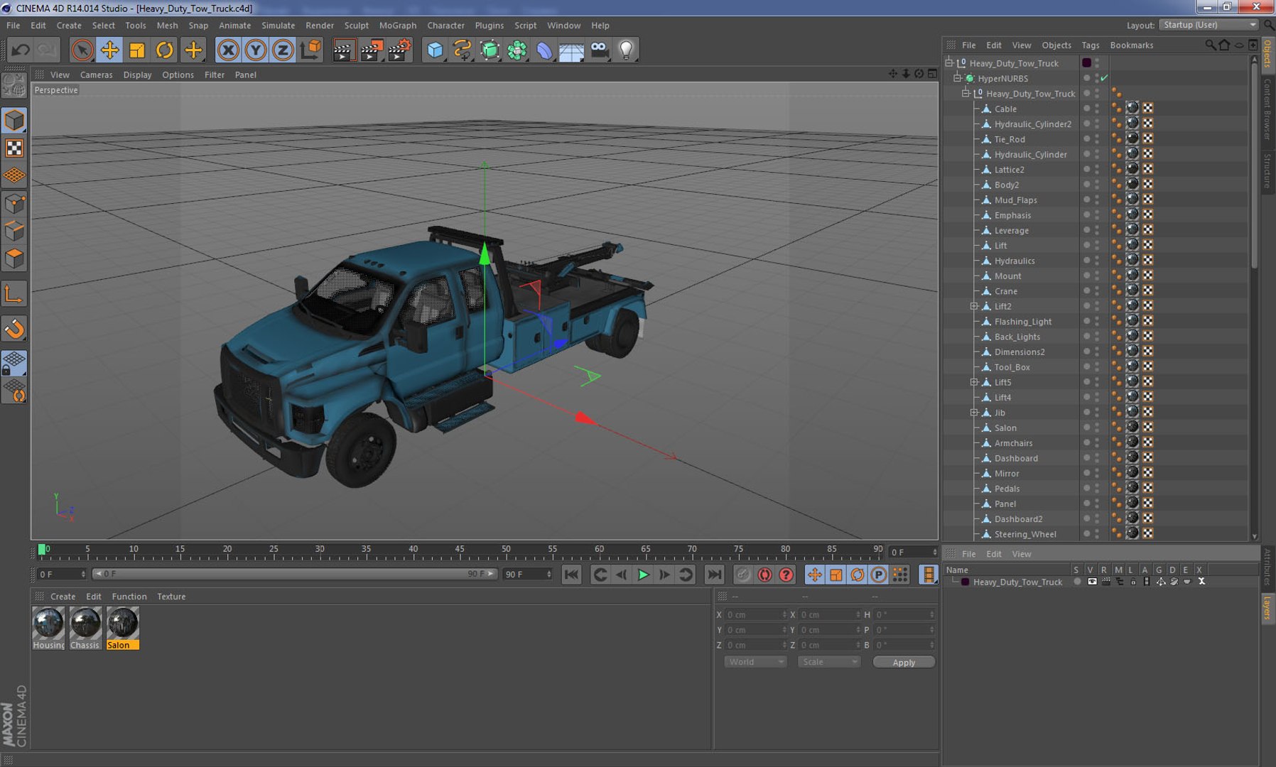Open the Cube primitive object icon

coord(435,50)
